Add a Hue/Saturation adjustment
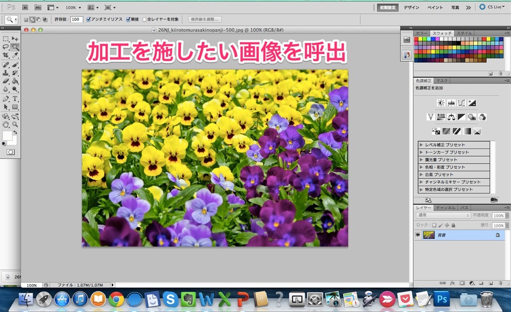The height and width of the screenshot is (312, 511). click(x=441, y=117)
